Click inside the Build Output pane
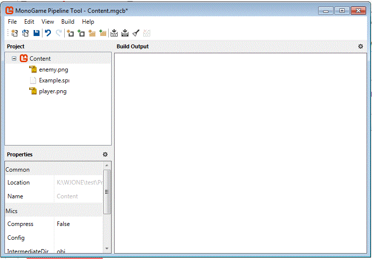Image resolution: width=372 pixels, height=259 pixels. click(241, 153)
